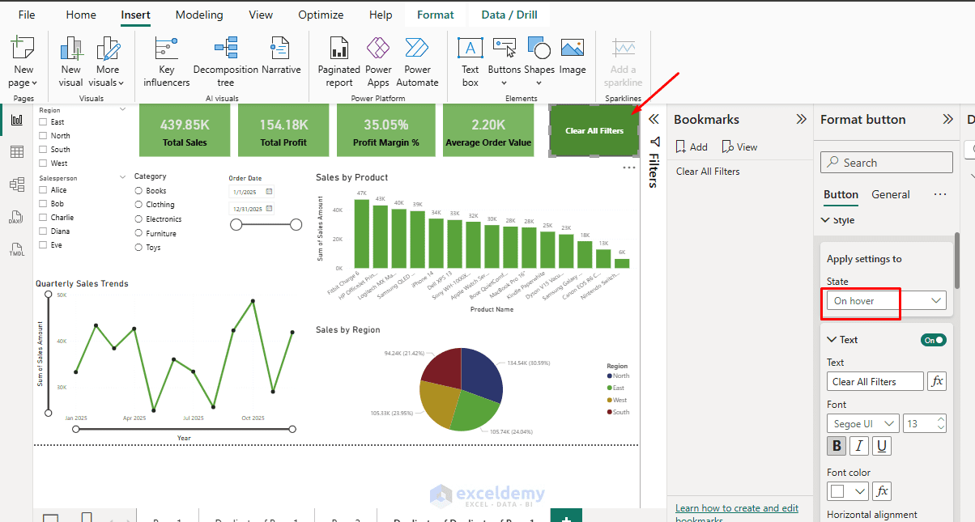The height and width of the screenshot is (522, 975).
Task: Open Learn how to create bookmarks link
Action: (x=737, y=513)
